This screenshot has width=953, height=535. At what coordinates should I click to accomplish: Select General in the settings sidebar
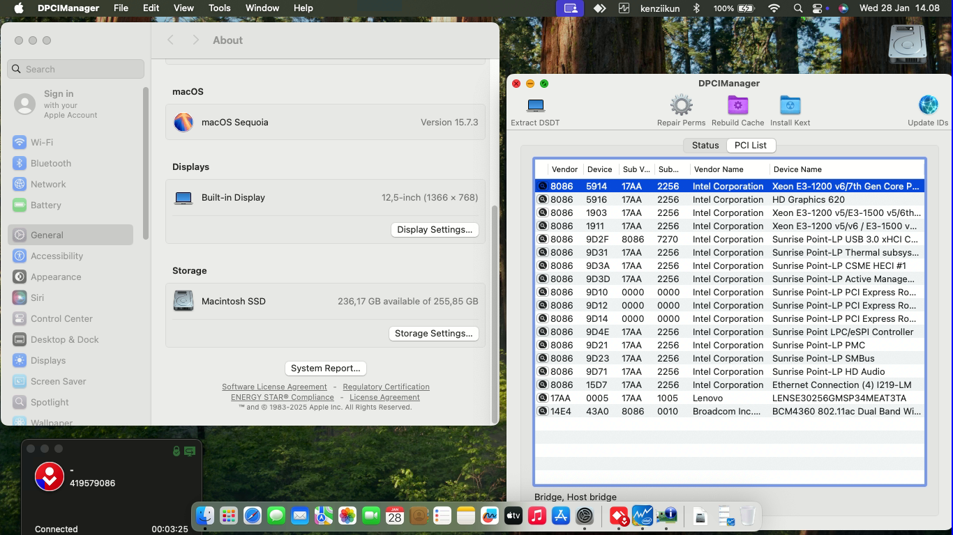(x=70, y=235)
